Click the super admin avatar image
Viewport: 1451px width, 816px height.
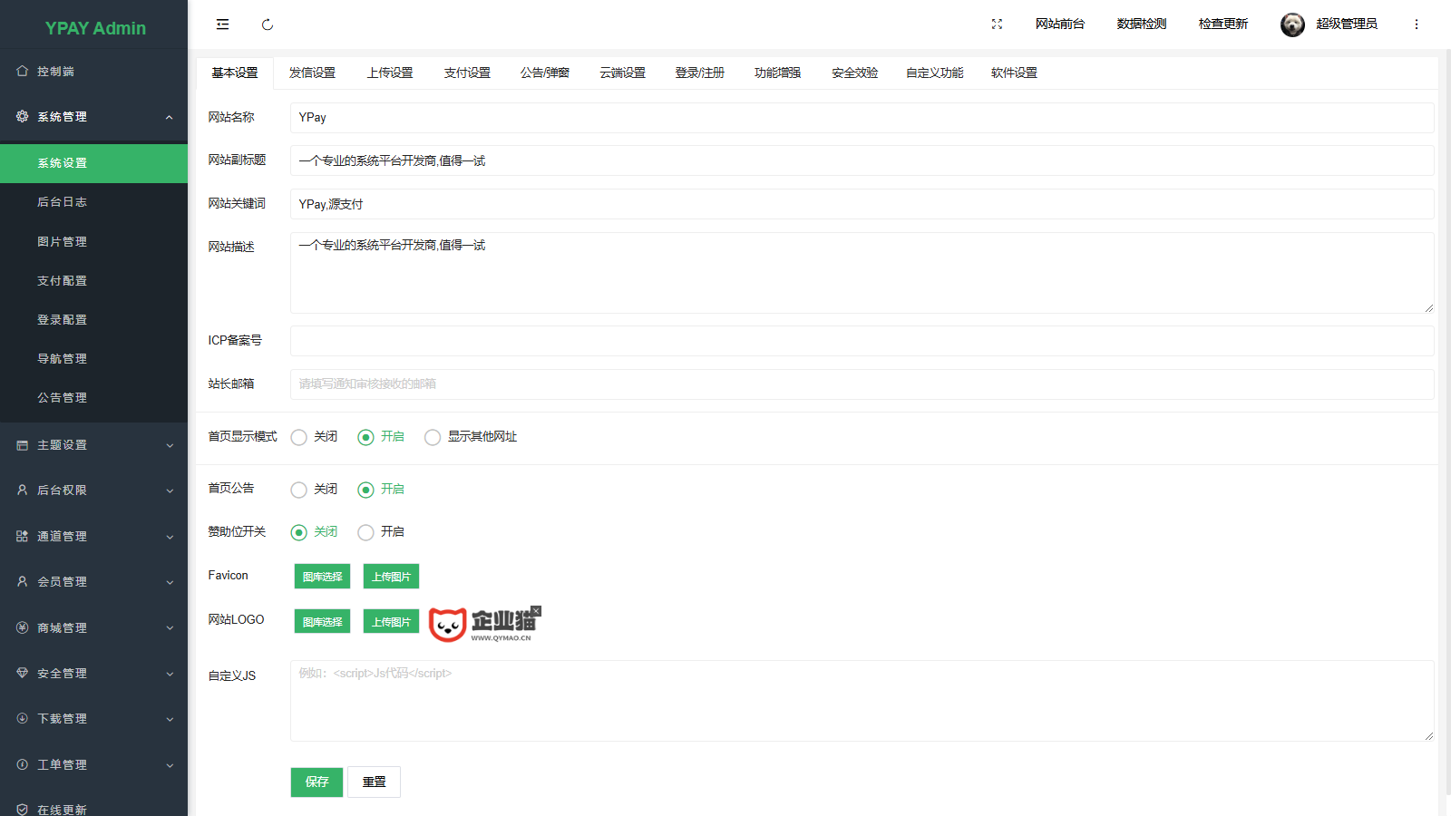pos(1292,24)
